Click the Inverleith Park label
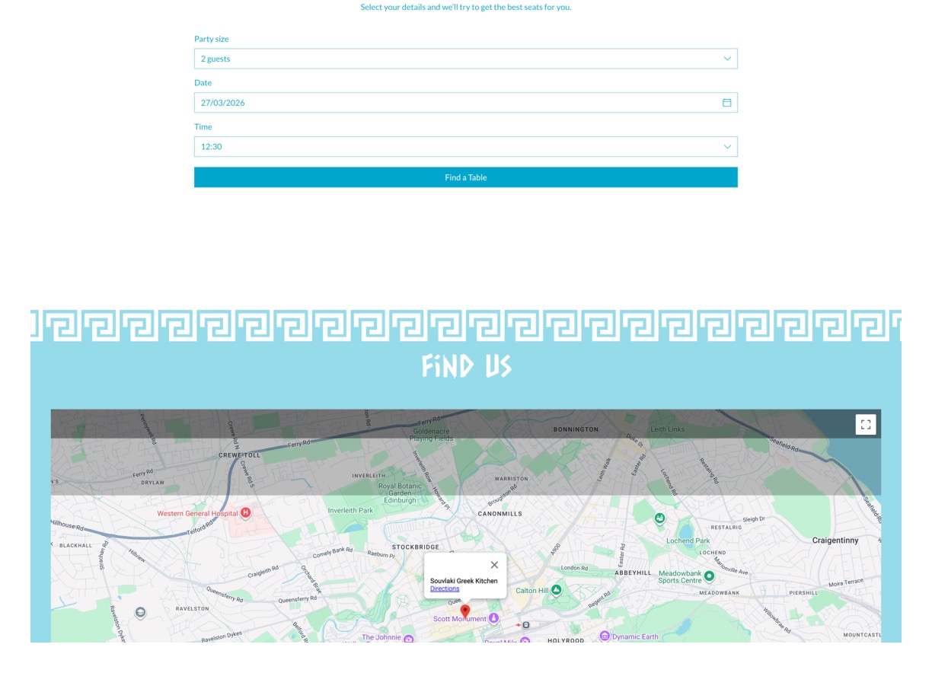The width and height of the screenshot is (932, 673). [x=350, y=510]
